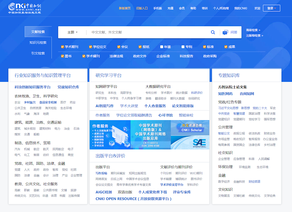This screenshot has height=212, width=292.
Task: Open 学术评价支撑平台 link
Action: pyautogui.click(x=172, y=185)
